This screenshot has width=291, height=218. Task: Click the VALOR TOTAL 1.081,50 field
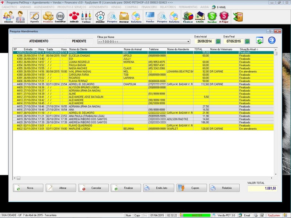[x=262, y=188]
